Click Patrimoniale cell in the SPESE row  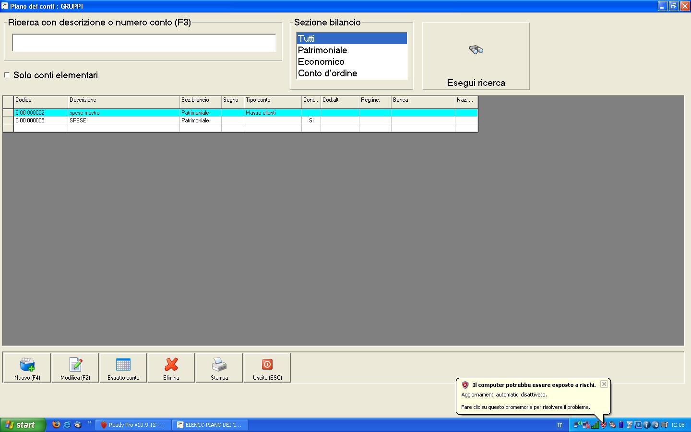(201, 120)
